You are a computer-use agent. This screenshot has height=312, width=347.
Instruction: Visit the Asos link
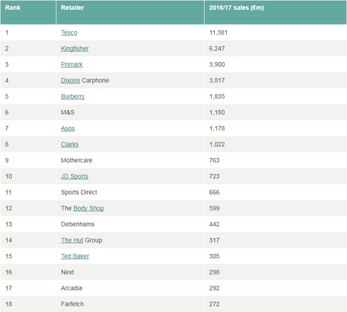(68, 128)
